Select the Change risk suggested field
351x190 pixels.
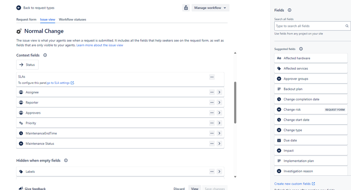[x=311, y=110]
